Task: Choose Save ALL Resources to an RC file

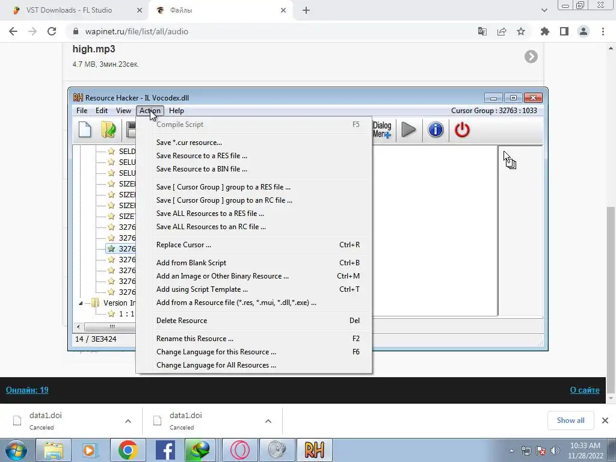Action: pyautogui.click(x=254, y=227)
